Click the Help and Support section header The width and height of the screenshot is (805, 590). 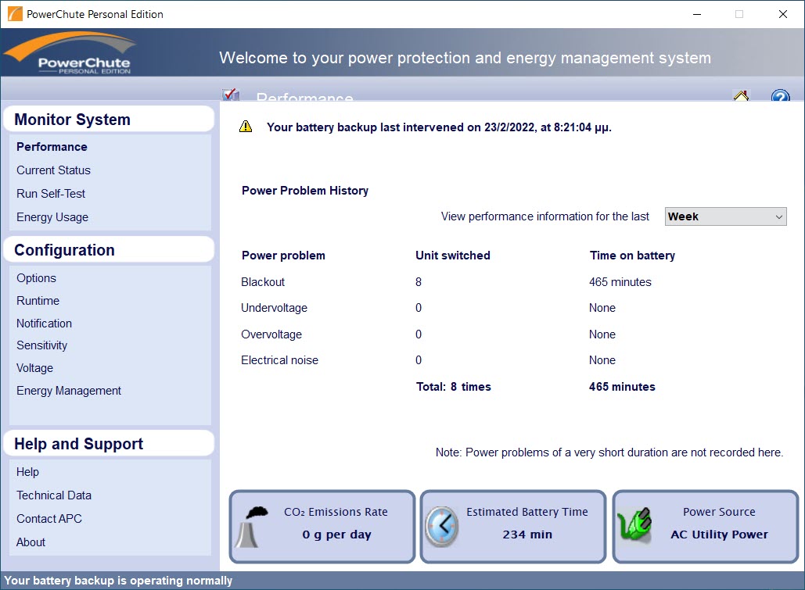coord(108,444)
